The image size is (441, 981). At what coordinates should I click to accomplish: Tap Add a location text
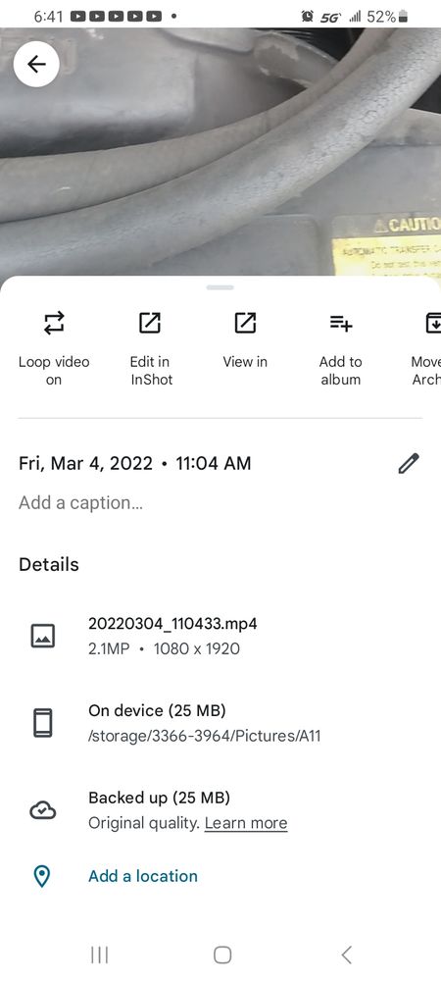(x=143, y=876)
